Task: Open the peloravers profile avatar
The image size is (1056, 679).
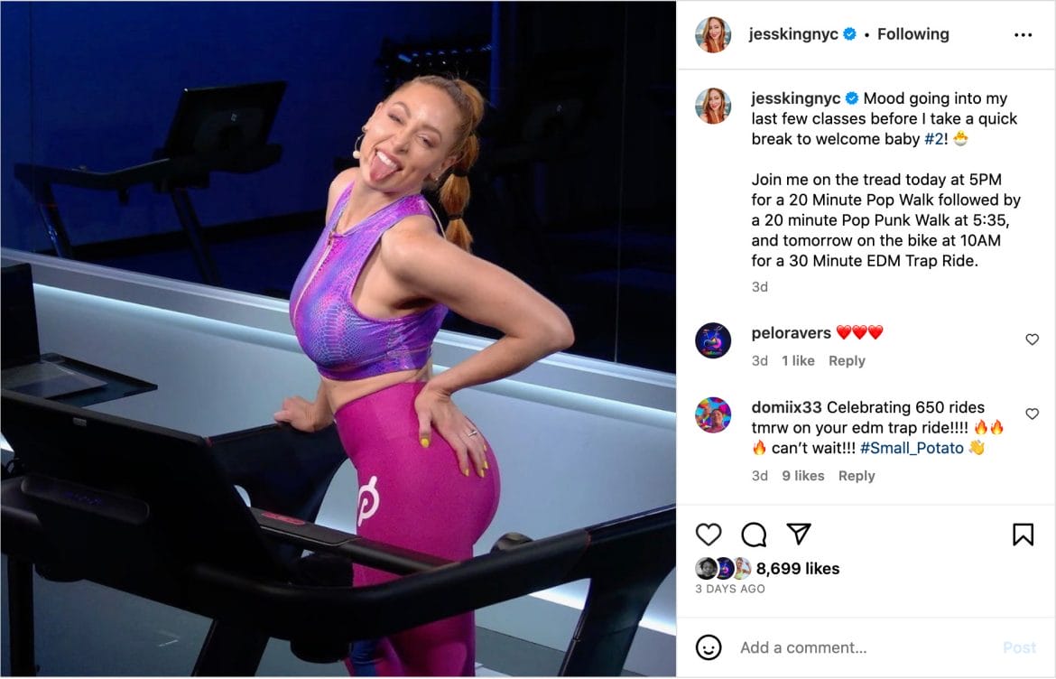Action: tap(713, 340)
